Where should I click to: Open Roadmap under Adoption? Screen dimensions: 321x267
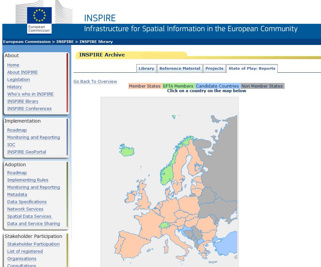point(17,173)
